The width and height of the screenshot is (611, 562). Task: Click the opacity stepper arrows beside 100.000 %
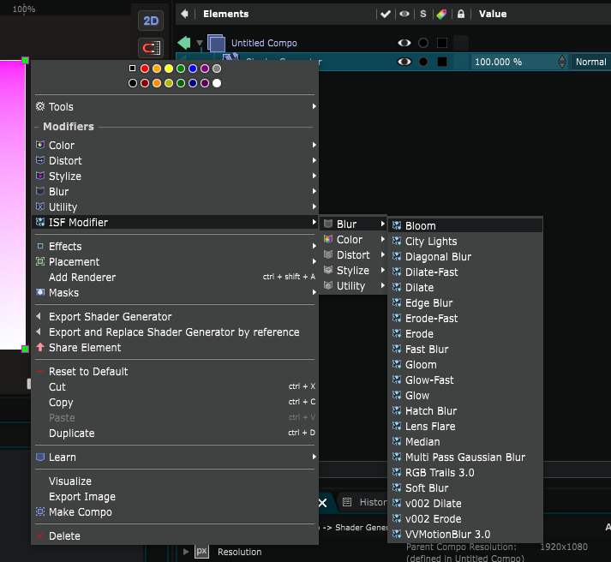tap(562, 62)
